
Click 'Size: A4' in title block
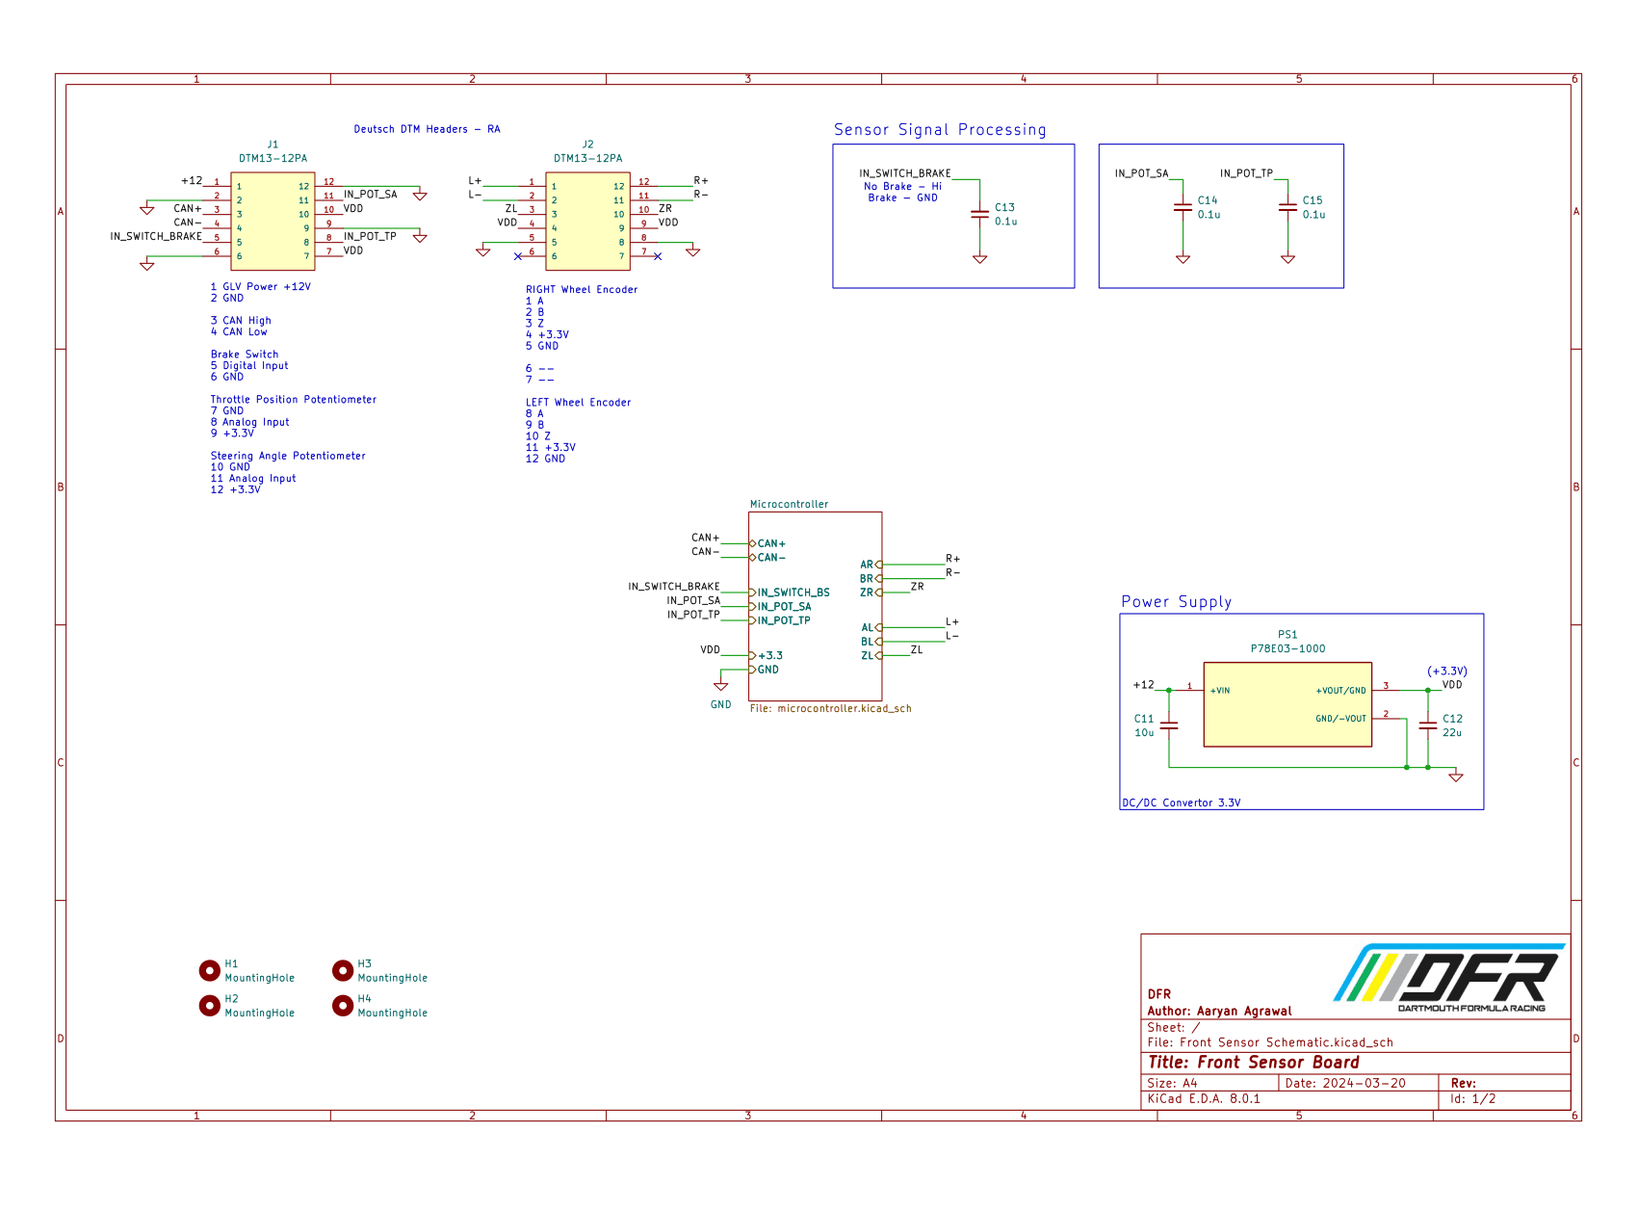coord(1172,1083)
